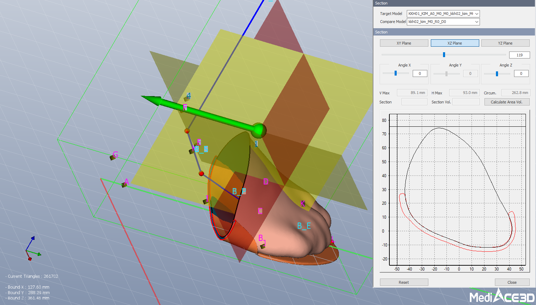536x305 pixels.
Task: Click the Section area result field
Action: (x=414, y=102)
